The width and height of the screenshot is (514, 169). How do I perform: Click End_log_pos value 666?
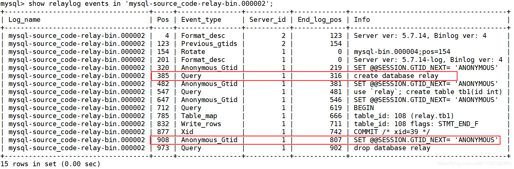(x=336, y=116)
